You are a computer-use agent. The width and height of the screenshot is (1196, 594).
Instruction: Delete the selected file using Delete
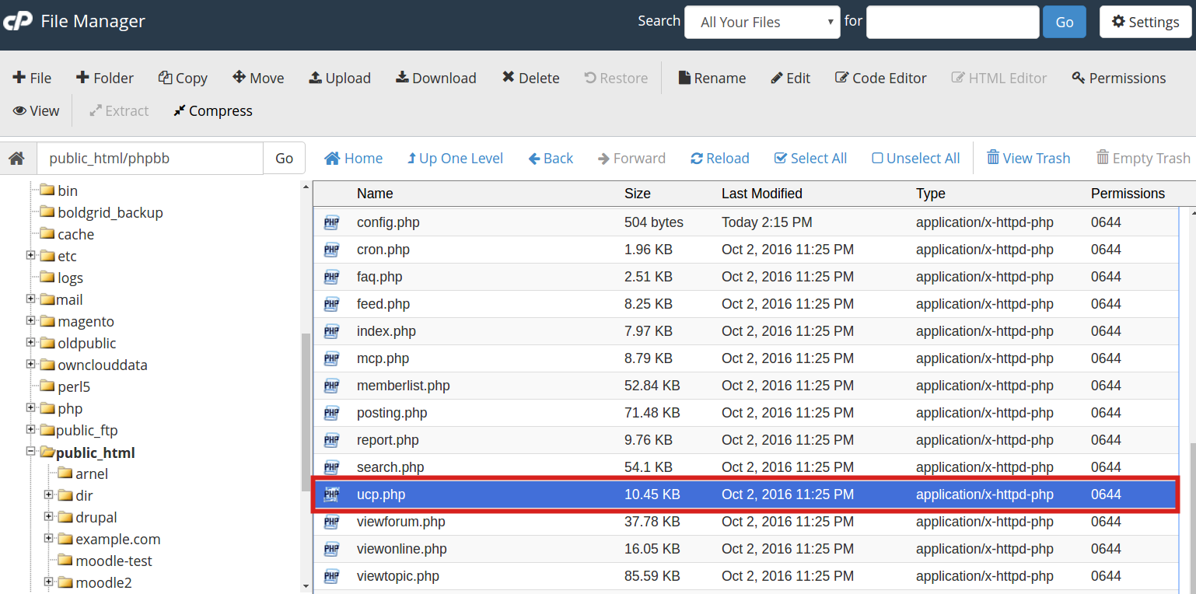(530, 78)
